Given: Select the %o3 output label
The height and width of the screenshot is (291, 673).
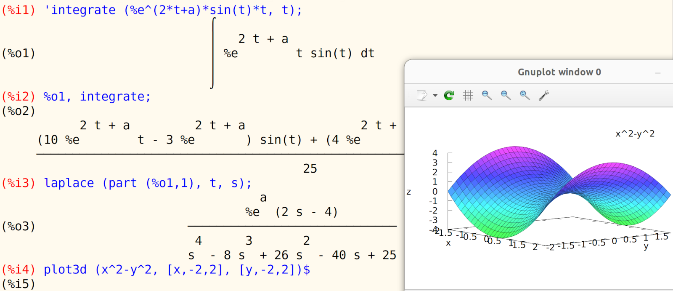Looking at the screenshot, I should (19, 227).
